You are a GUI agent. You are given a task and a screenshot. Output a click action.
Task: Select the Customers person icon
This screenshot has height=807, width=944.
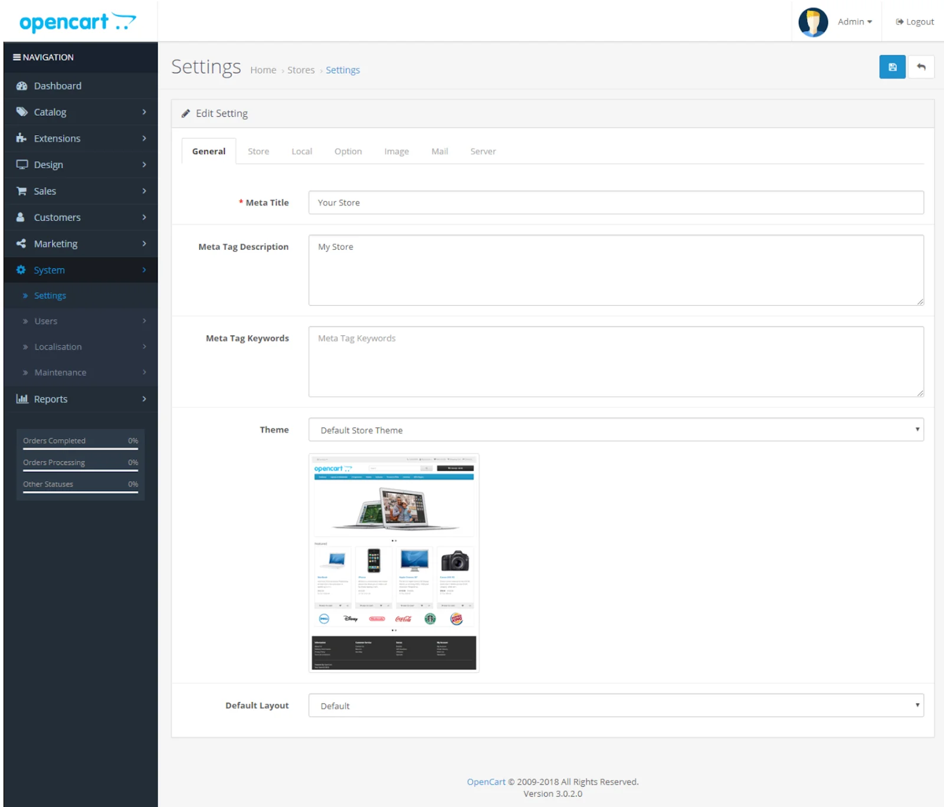pos(20,217)
